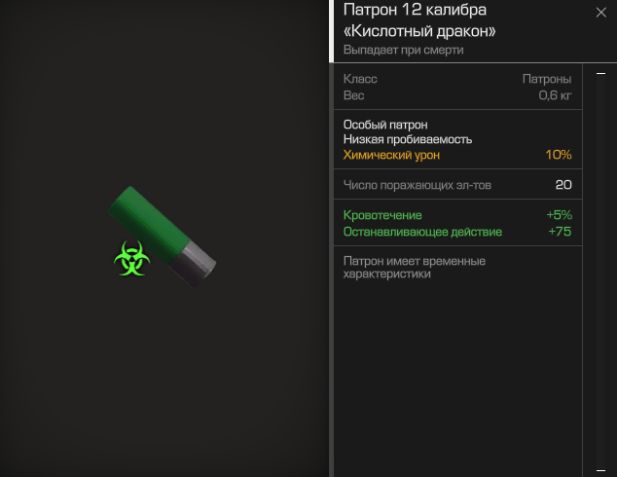The image size is (617, 477).
Task: Click the scrollbar bottom dash marker
Action: [600, 470]
